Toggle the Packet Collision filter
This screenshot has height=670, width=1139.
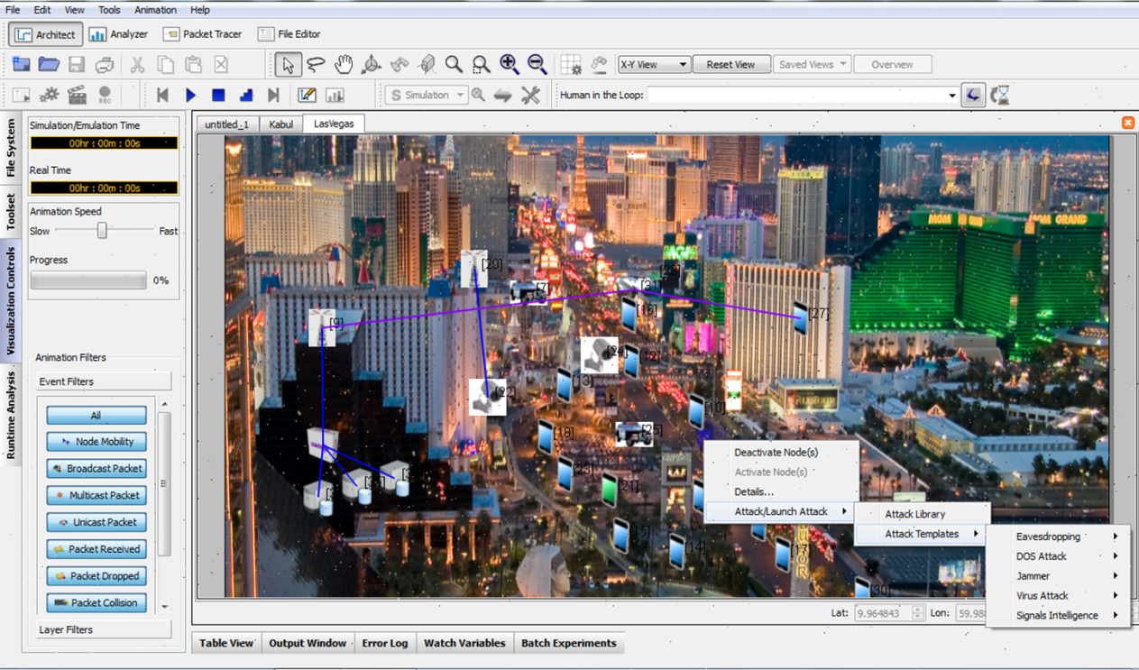(x=96, y=602)
